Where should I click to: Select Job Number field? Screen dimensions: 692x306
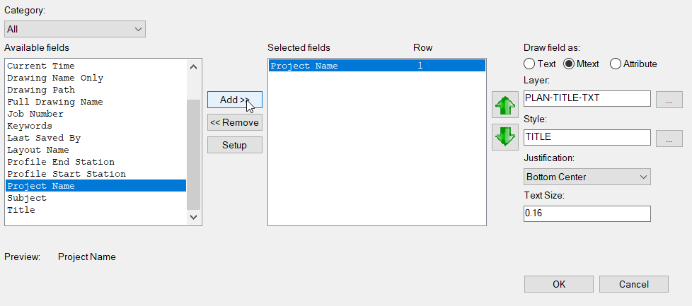96,114
